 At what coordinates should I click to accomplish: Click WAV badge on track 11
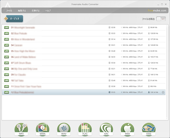pyautogui.click(x=7, y=86)
